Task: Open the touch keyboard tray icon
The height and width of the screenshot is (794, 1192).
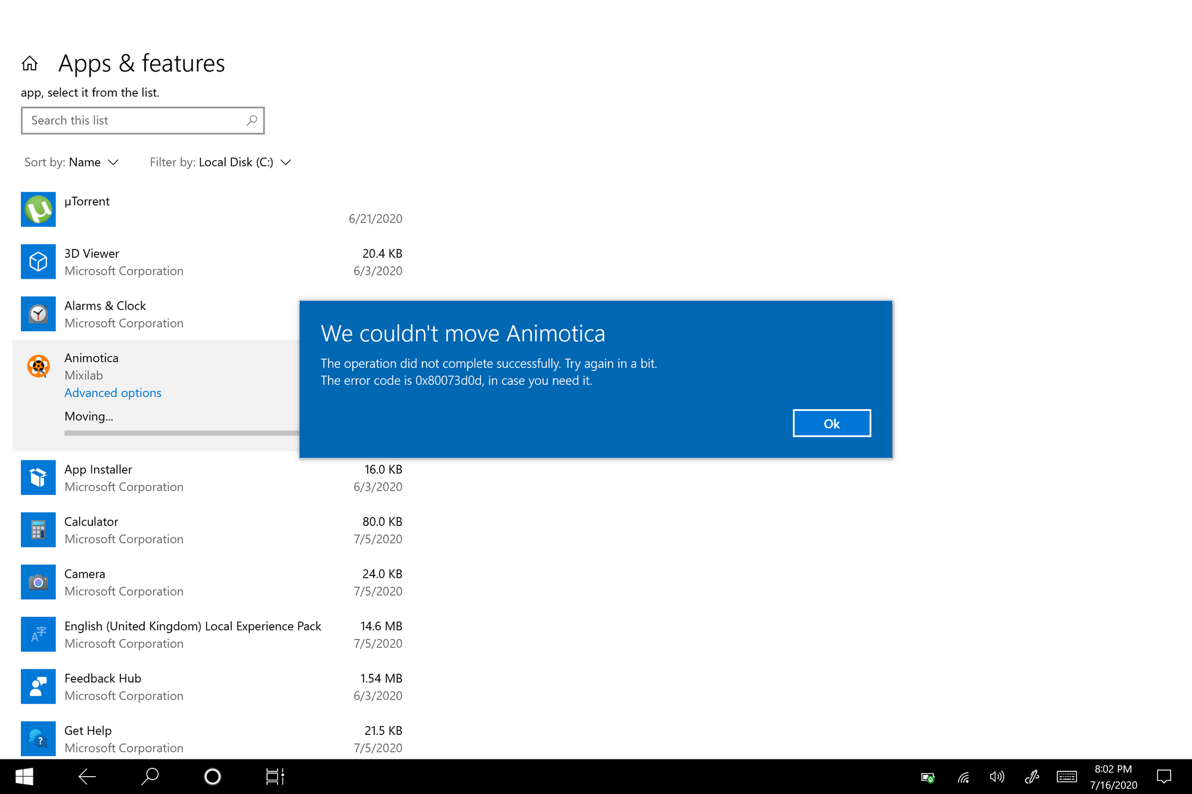Action: [x=1067, y=777]
